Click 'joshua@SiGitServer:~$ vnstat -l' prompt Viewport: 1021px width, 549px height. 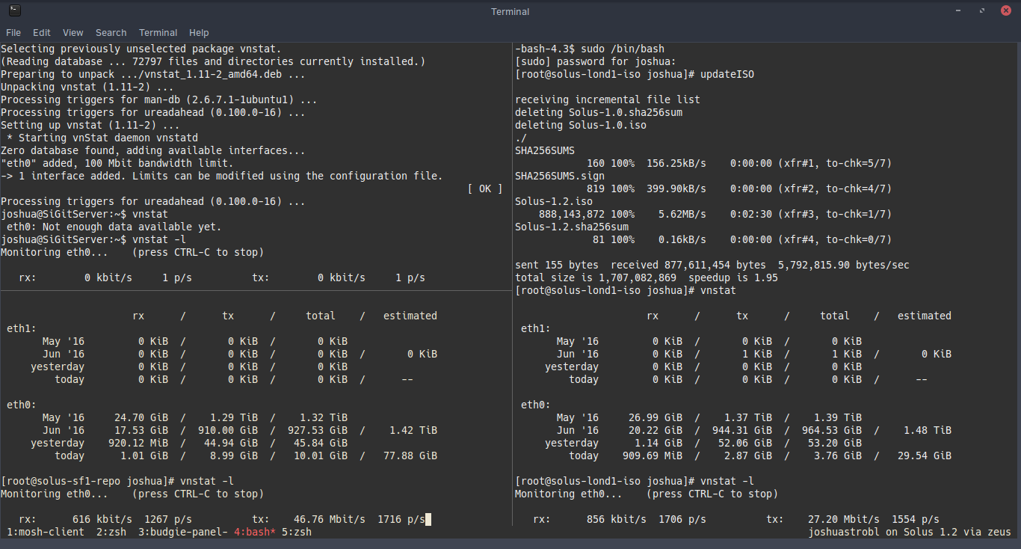point(93,239)
